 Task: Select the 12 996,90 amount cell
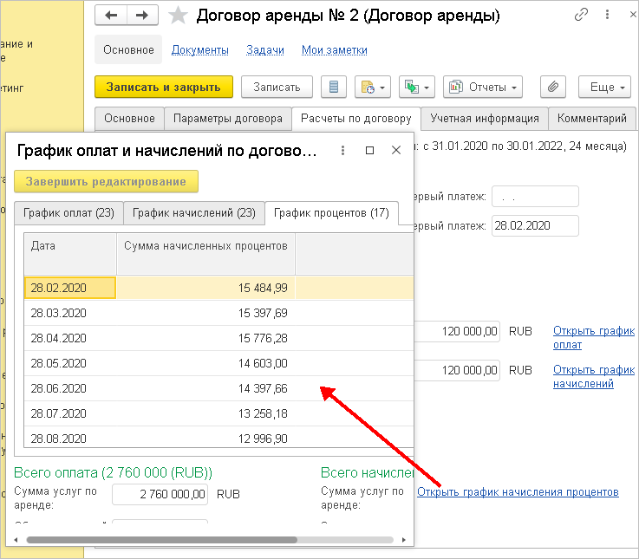click(205, 439)
